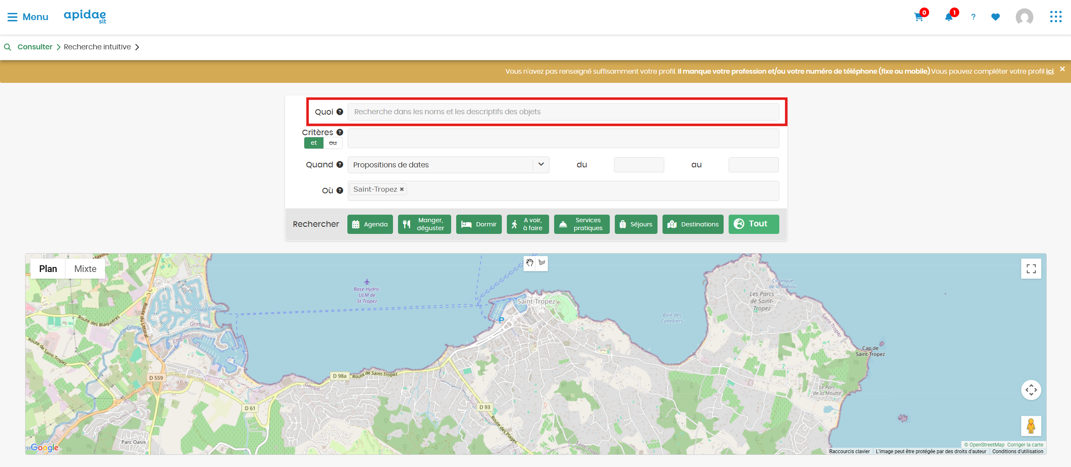Image resolution: width=1071 pixels, height=467 pixels.
Task: Click the OpenStreetMap attribution link
Action: 986,445
